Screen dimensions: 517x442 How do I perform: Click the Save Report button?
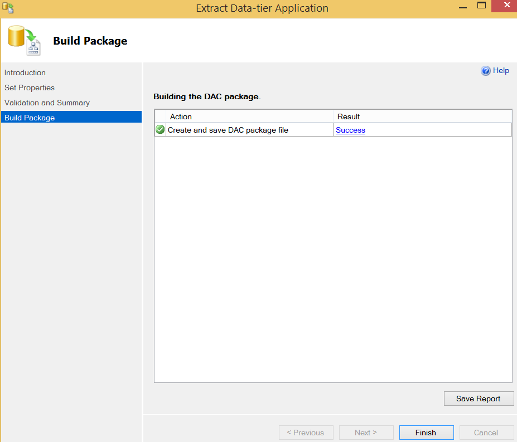click(x=479, y=399)
